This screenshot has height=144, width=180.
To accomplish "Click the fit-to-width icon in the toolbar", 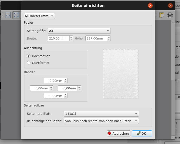I will tap(8, 15).
